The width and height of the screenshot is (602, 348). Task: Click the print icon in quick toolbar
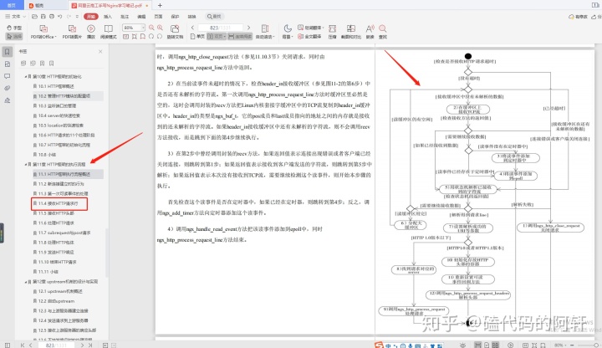pos(51,17)
